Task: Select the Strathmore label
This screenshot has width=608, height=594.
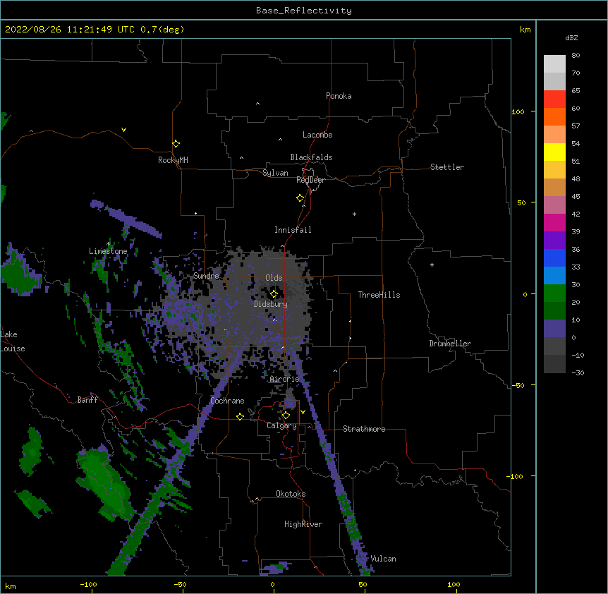Action: coord(364,429)
